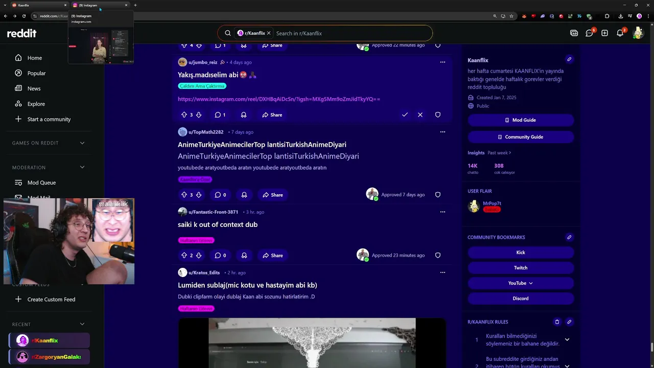Expand rule 2 Bu subreddite girdiğiniz
The height and width of the screenshot is (368, 654).
(567, 366)
